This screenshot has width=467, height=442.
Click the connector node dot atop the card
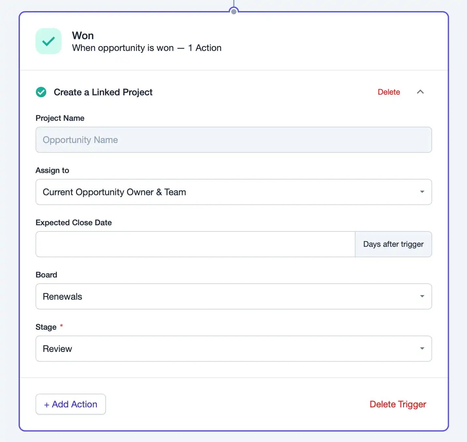(x=234, y=11)
